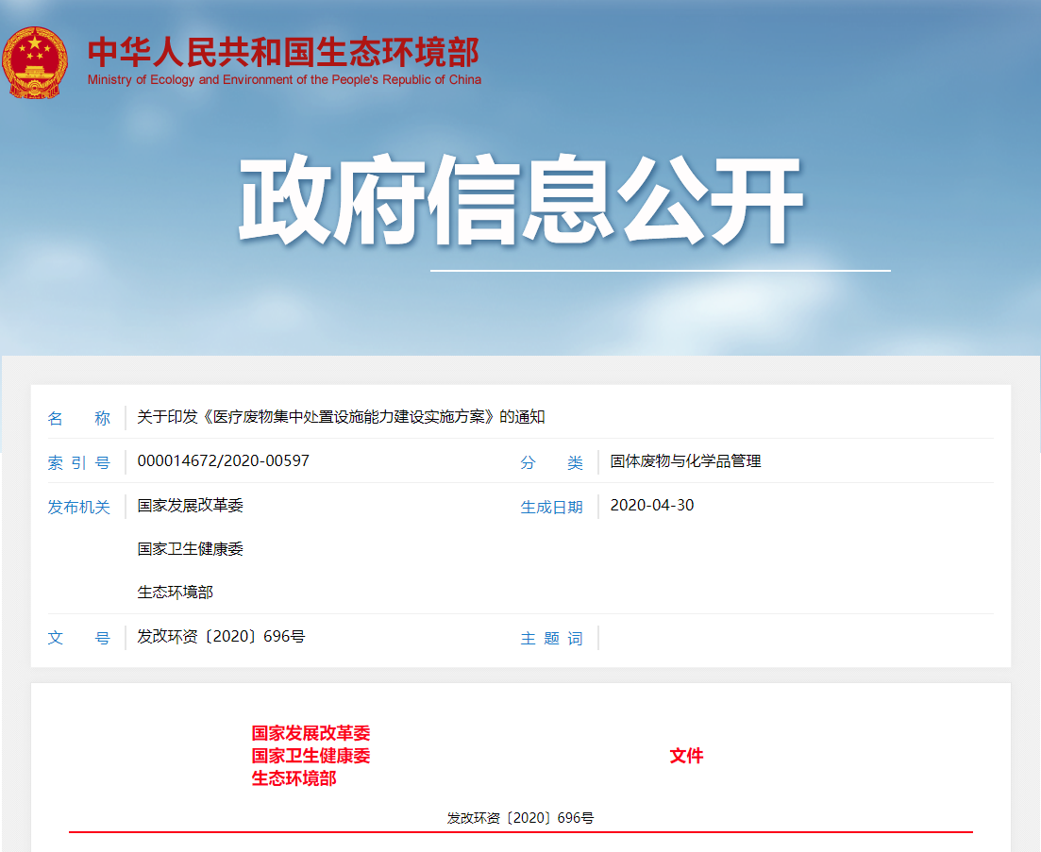
Task: Click the 2020-04-30 creation date
Action: coord(651,506)
